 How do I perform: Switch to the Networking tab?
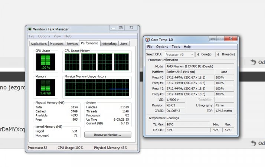tap(109, 44)
